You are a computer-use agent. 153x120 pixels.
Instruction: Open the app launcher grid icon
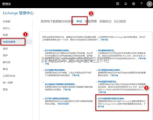coord(118,4)
